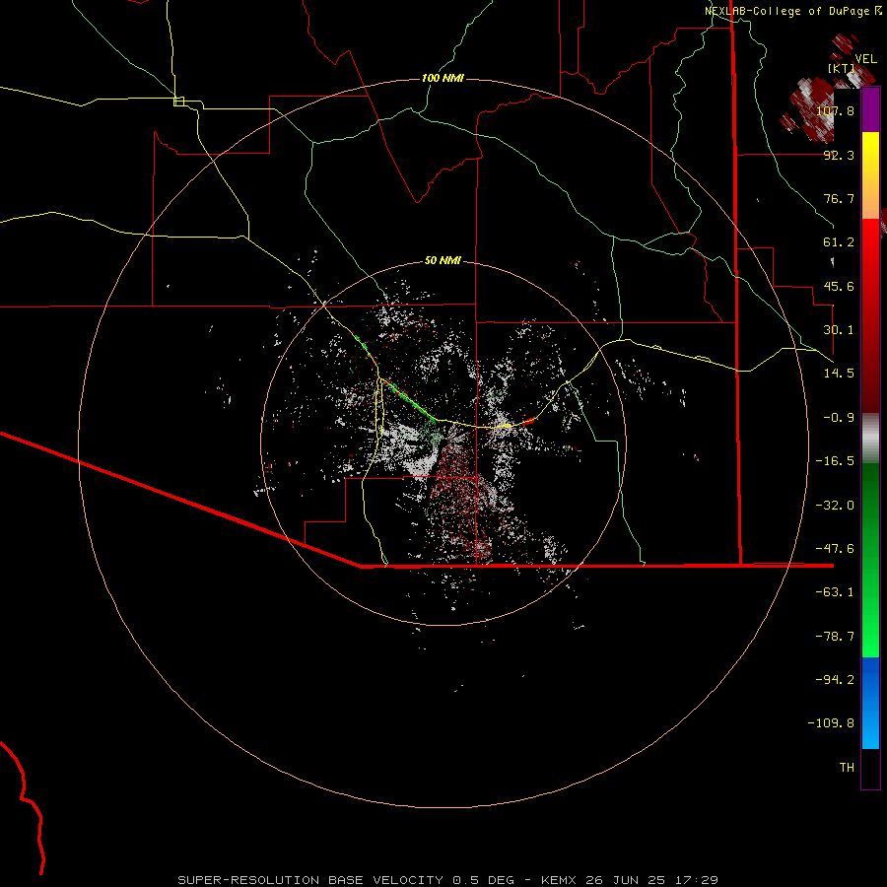Click the TH legend label
This screenshot has width=887, height=887.
847,768
